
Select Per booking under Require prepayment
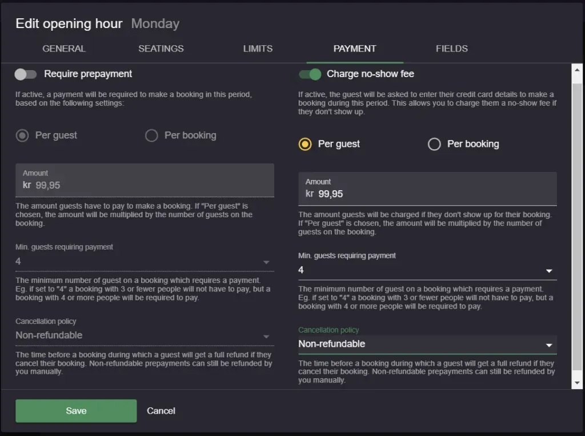pos(151,135)
